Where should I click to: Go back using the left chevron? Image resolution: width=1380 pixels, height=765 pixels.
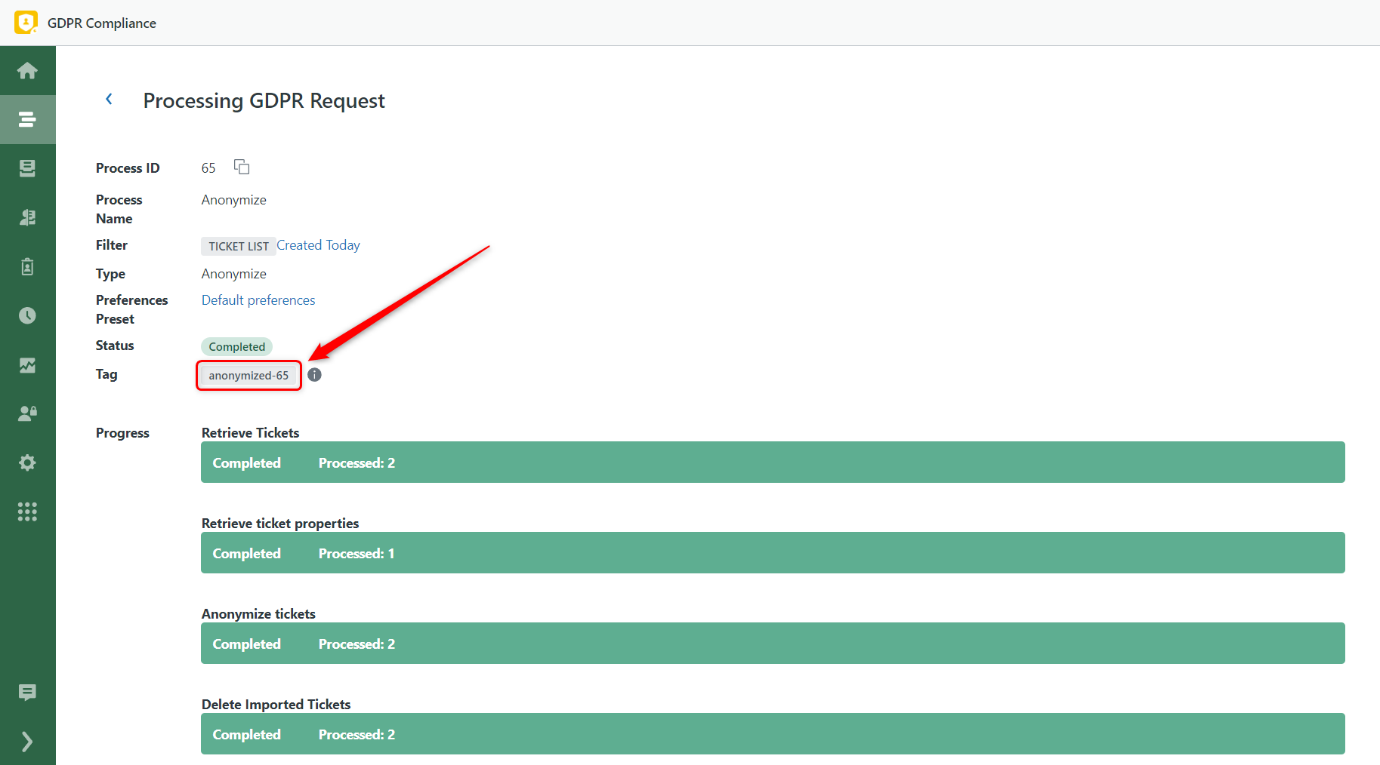pos(109,99)
